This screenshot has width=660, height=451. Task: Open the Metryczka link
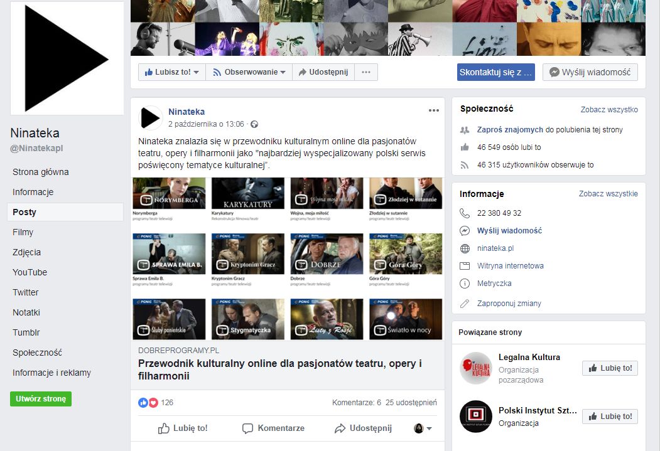pos(494,284)
